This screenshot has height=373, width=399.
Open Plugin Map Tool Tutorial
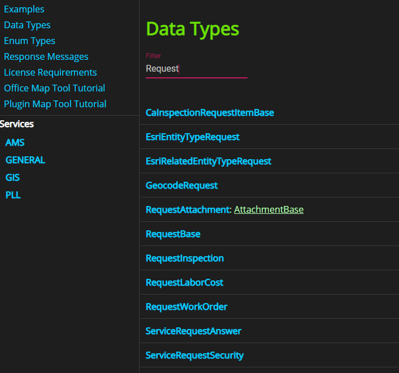pos(55,104)
